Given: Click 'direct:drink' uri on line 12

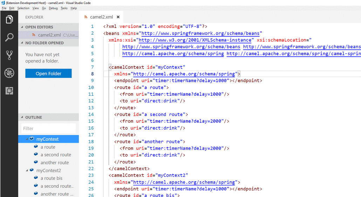Looking at the screenshot, I should tap(162, 101).
